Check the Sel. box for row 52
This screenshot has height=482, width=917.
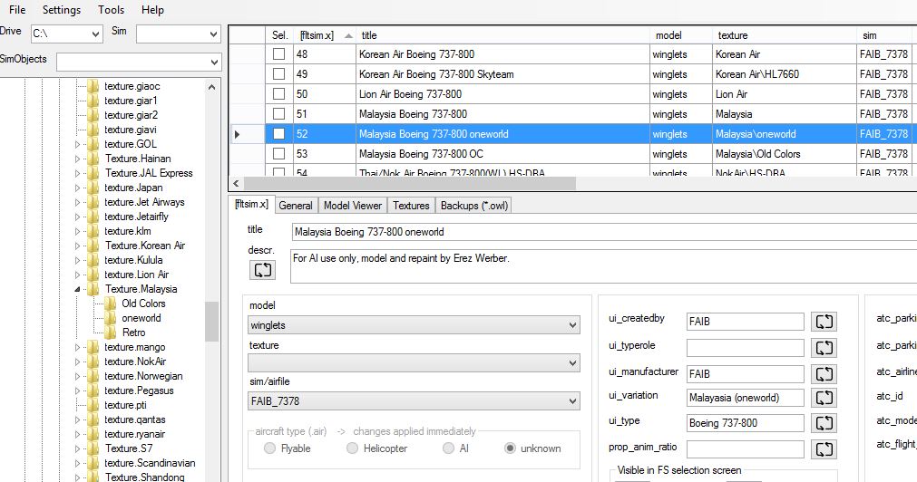pos(279,134)
